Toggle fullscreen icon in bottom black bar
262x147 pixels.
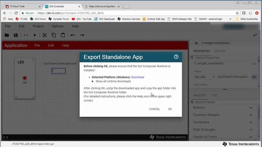click(x=5, y=137)
